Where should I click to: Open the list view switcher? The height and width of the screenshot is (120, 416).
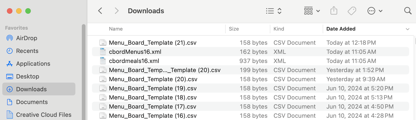[x=274, y=11]
